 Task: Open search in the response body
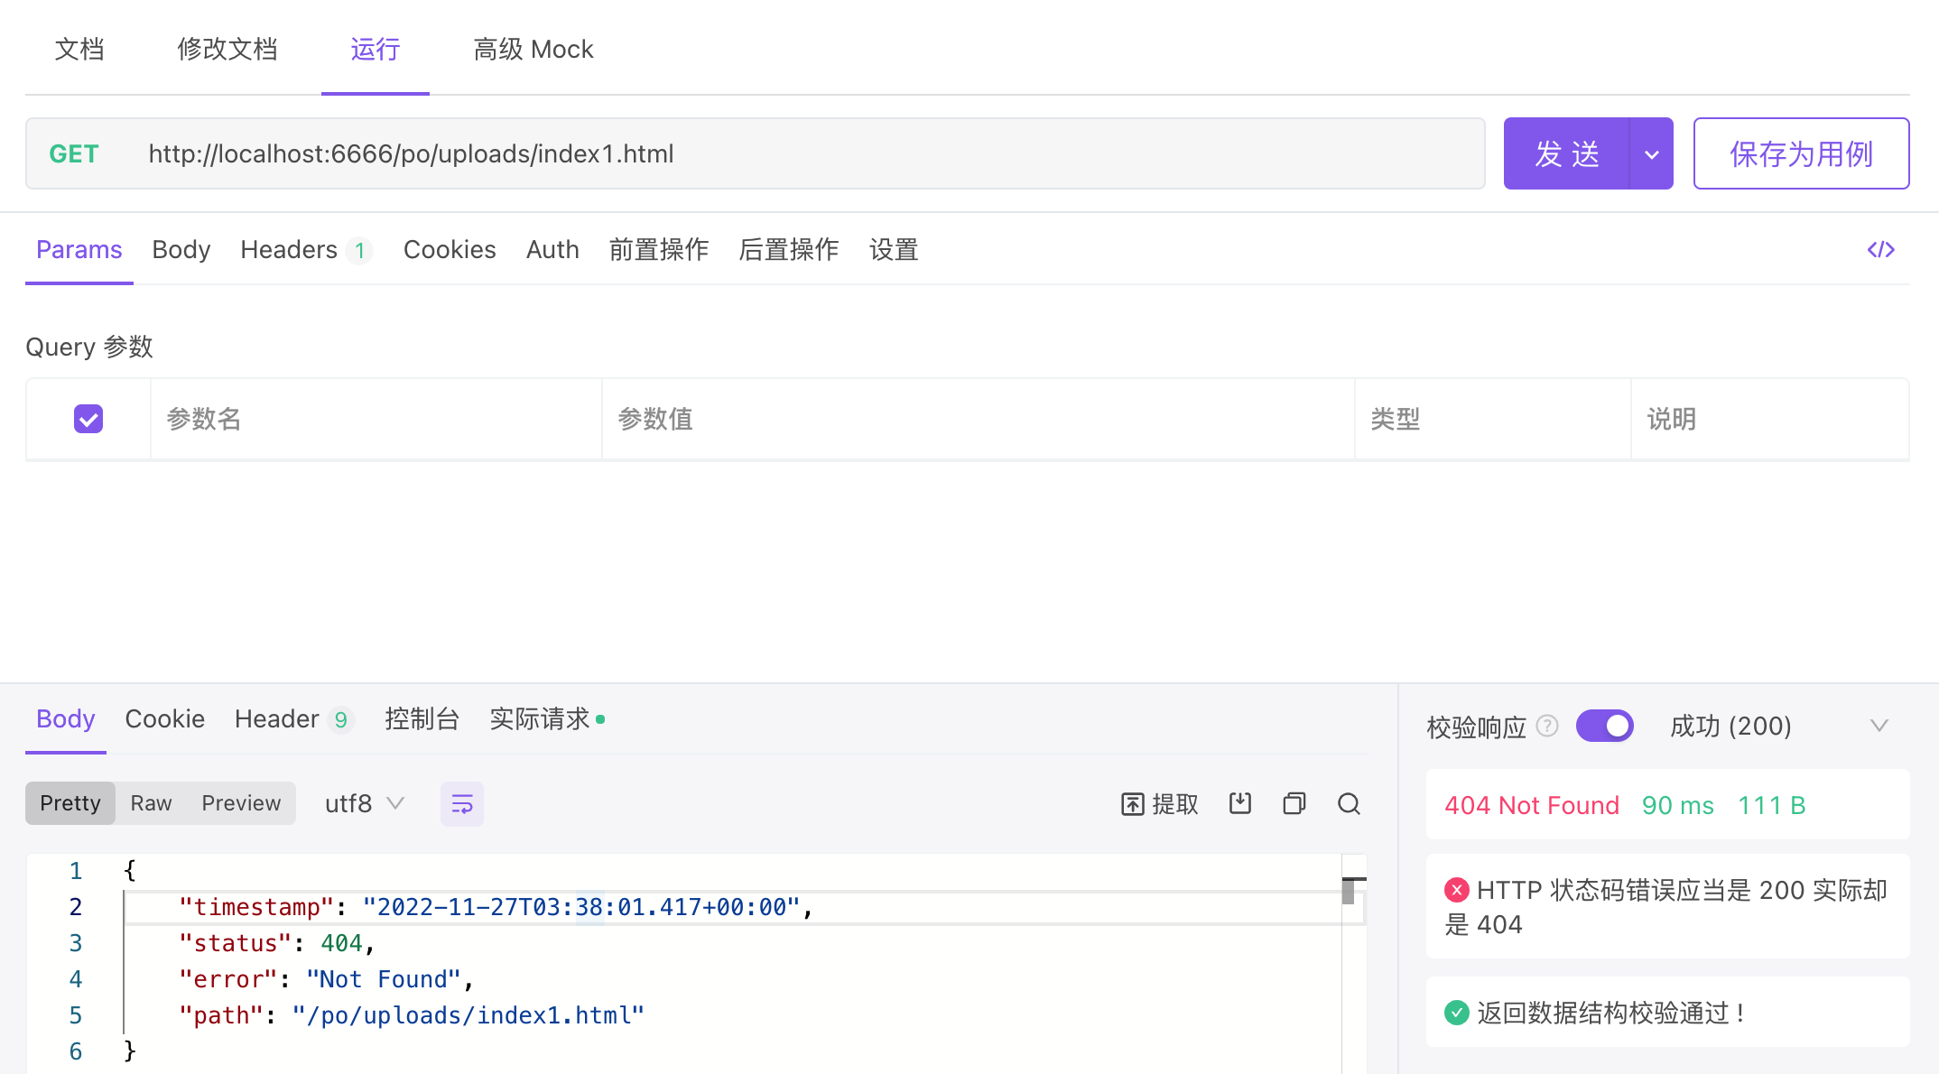coord(1349,803)
